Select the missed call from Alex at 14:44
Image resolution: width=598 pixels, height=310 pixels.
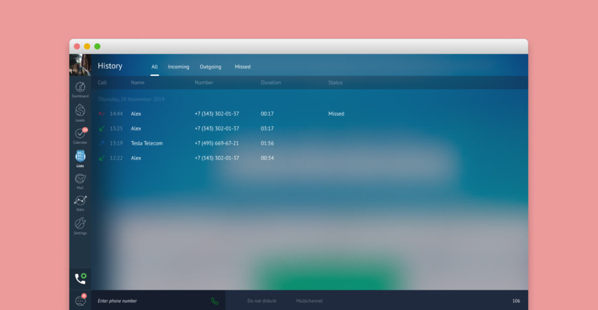click(x=136, y=114)
